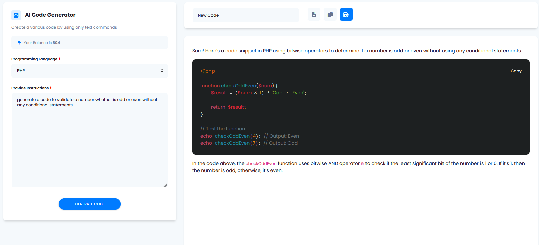The image size is (539, 245).
Task: Click the '$result = ($num & 1)' line
Action: tap(259, 93)
